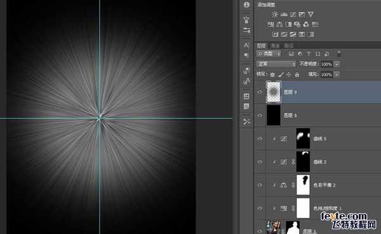Switch to the Paths (路径) tab
The image size is (381, 234).
(289, 46)
